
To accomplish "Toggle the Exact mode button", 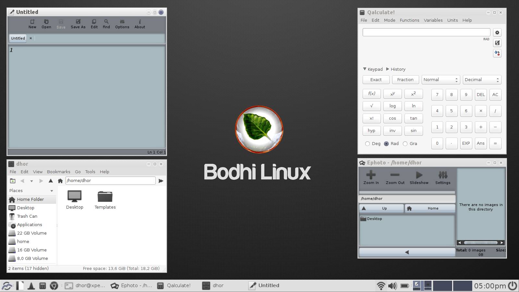I will pyautogui.click(x=376, y=80).
